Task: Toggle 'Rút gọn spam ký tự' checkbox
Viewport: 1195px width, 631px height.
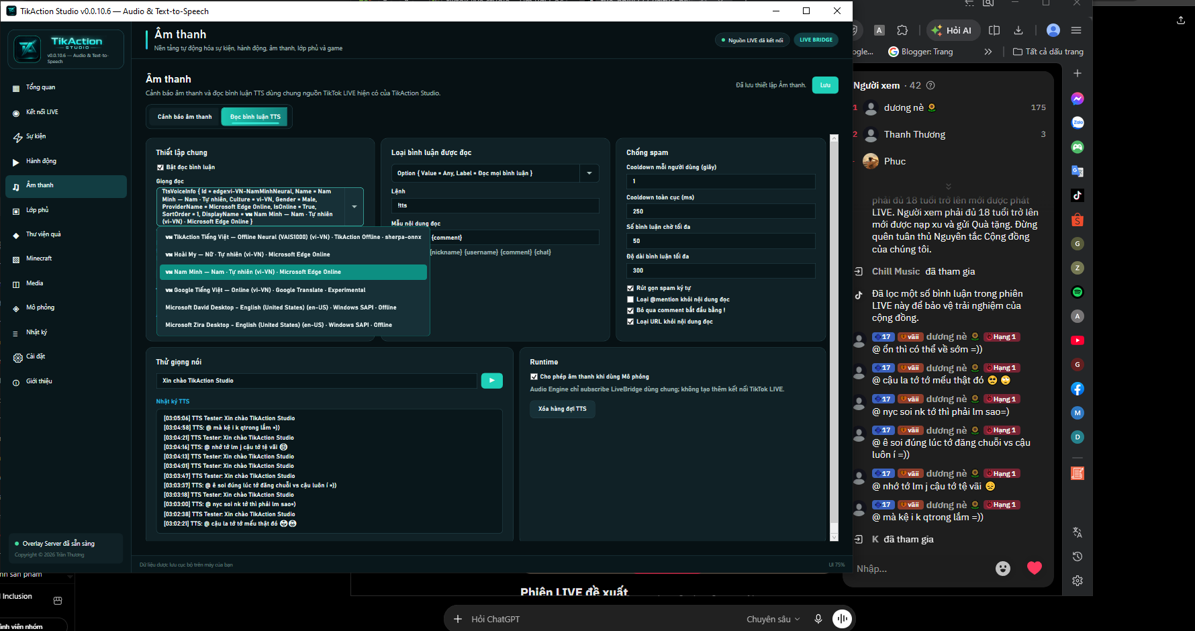Action: click(x=630, y=288)
